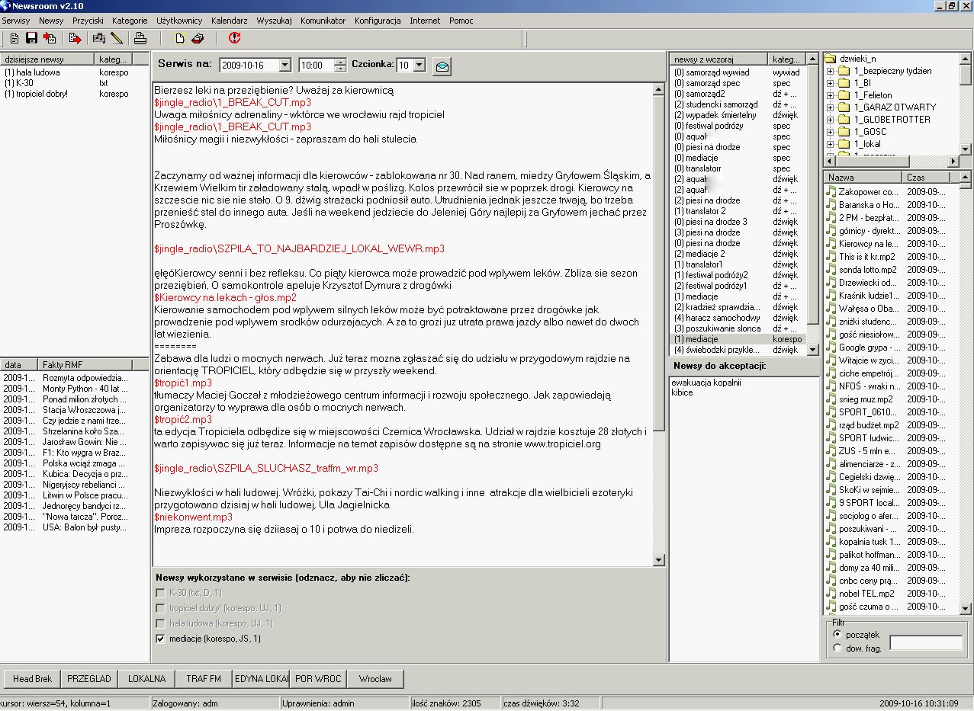The height and width of the screenshot is (711, 974).
Task: Open the service date dropdown 2009-10-16
Action: [285, 66]
